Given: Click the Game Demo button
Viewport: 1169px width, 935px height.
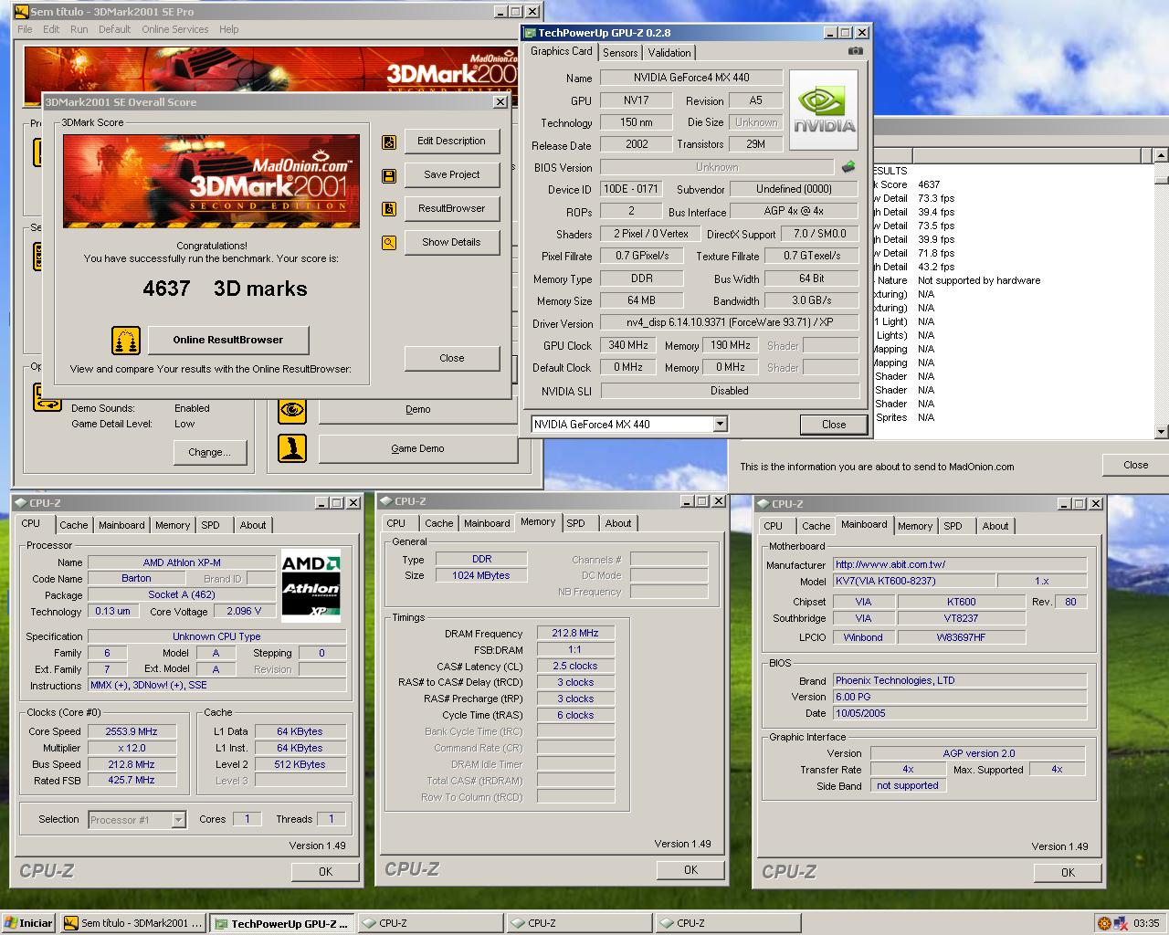Looking at the screenshot, I should (417, 448).
